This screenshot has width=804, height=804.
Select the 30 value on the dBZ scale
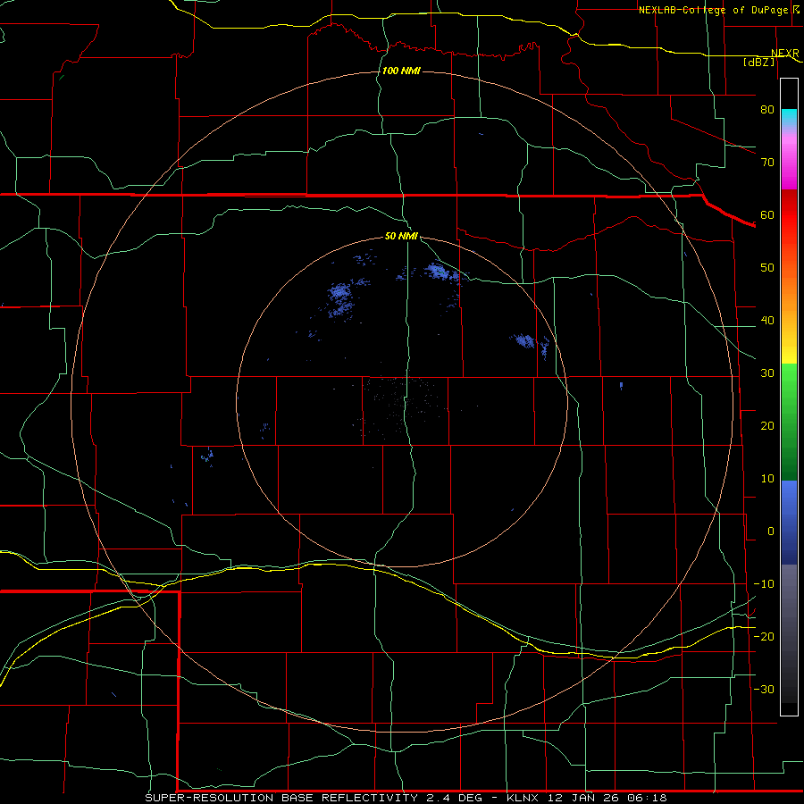tap(767, 373)
